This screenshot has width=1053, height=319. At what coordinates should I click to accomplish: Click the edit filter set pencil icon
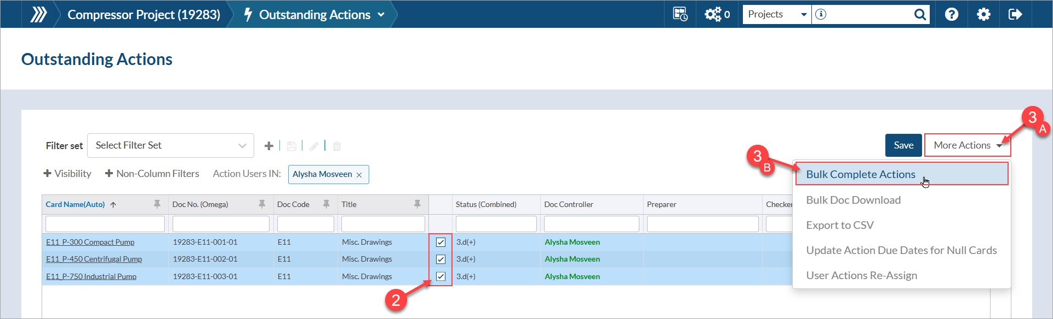(314, 146)
